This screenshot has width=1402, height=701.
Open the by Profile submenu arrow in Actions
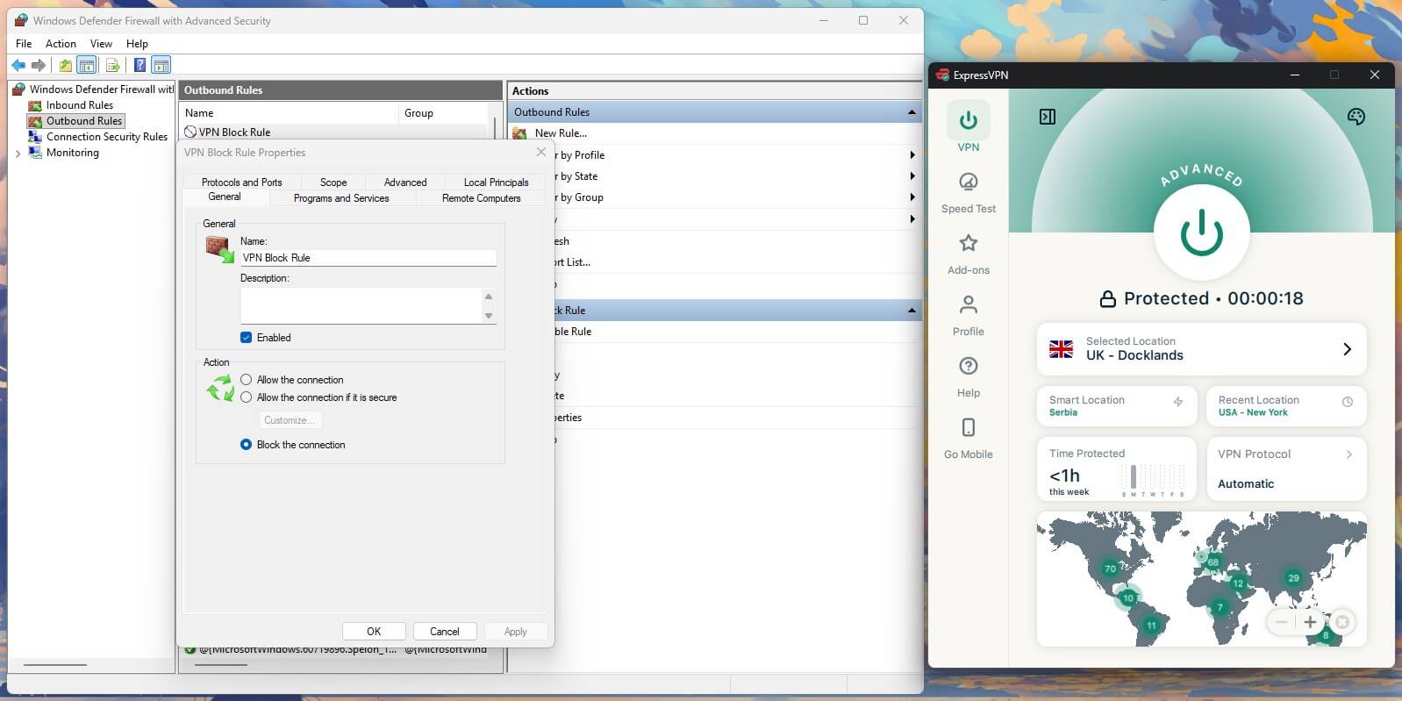(x=912, y=155)
